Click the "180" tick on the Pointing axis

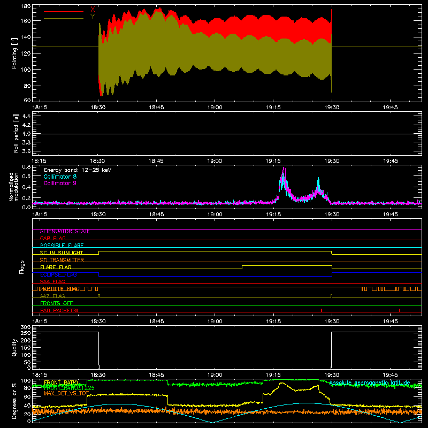[x=26, y=6]
